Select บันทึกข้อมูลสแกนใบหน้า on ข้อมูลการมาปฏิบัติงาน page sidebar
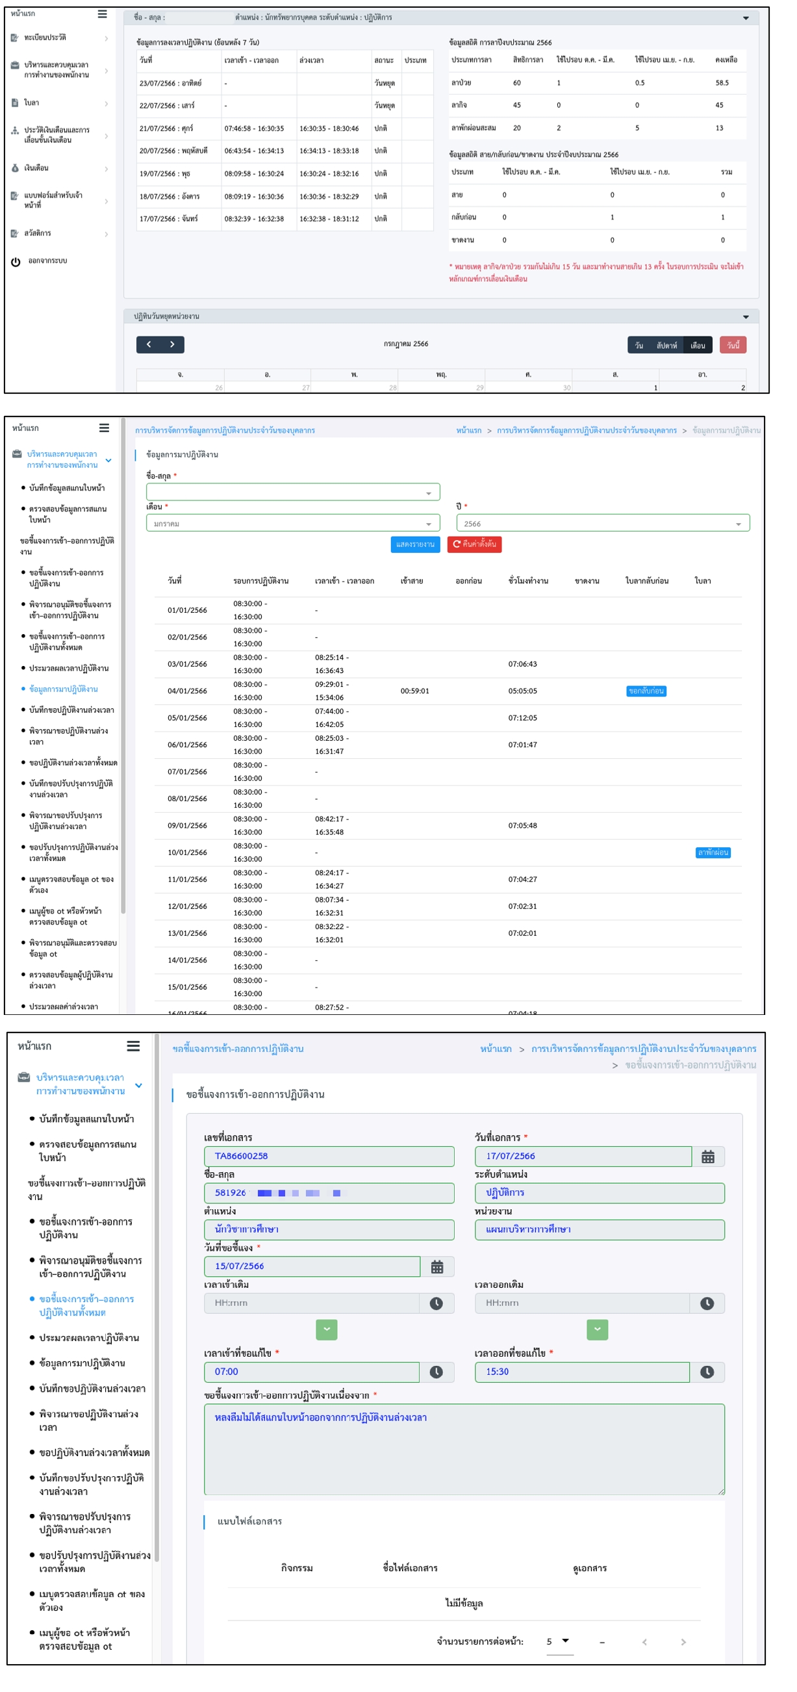The width and height of the screenshot is (797, 1692). pyautogui.click(x=67, y=488)
